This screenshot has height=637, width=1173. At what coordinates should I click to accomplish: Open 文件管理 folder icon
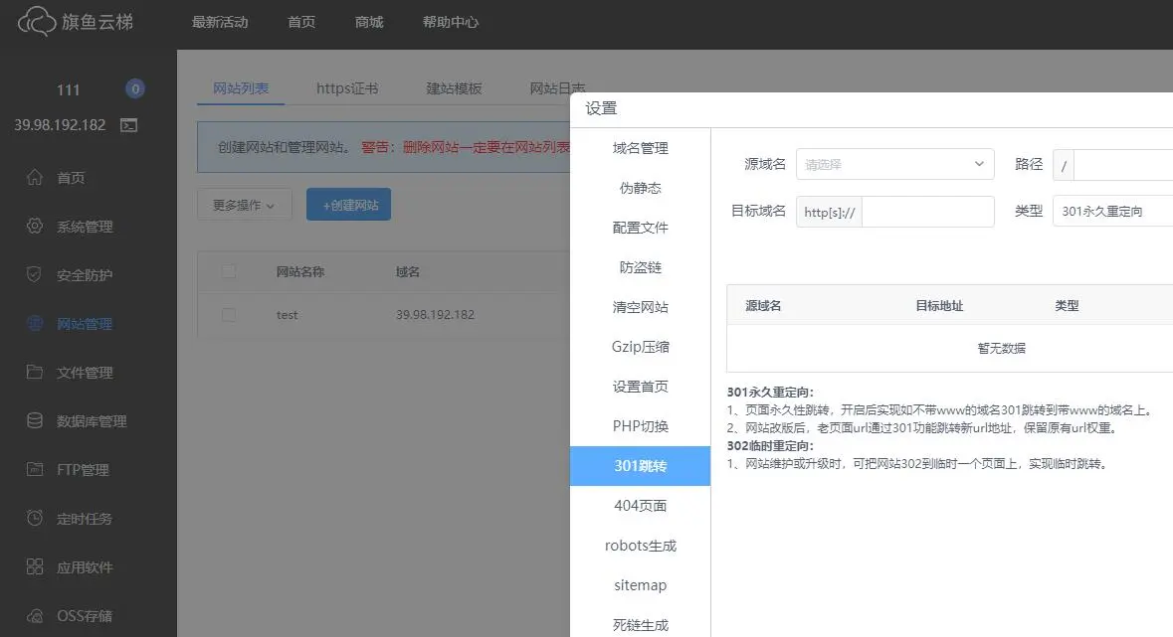coord(35,372)
